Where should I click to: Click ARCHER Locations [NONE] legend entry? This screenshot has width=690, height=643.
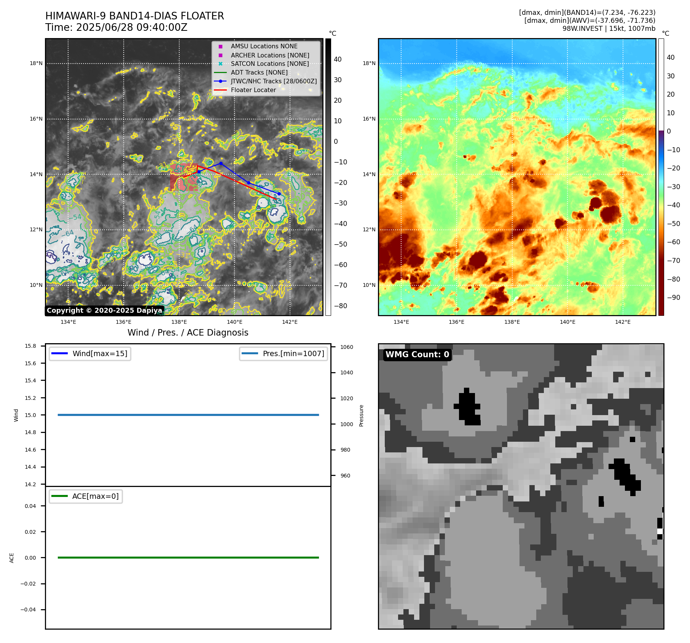pyautogui.click(x=270, y=55)
